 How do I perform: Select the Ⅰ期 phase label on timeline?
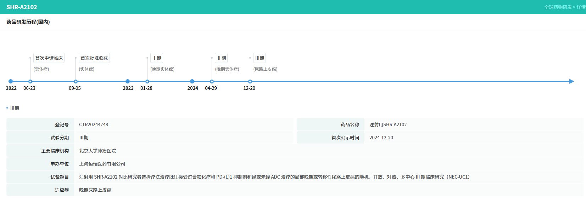pos(157,58)
